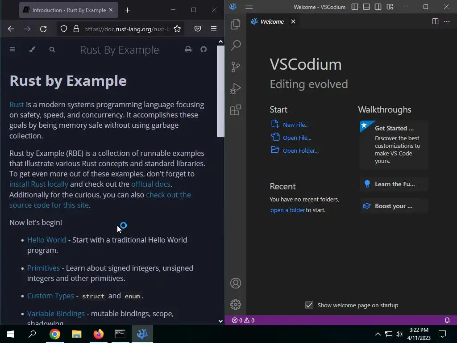Image resolution: width=457 pixels, height=343 pixels.
Task: Close the Welcome tab
Action: point(293,21)
